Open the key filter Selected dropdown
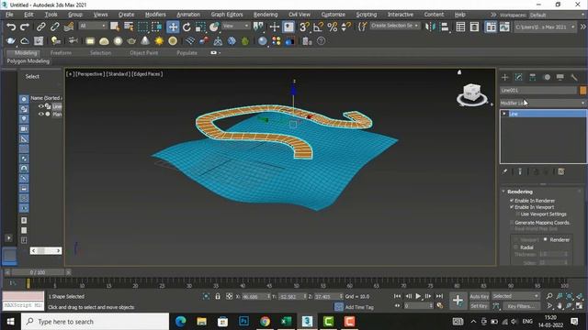The width and height of the screenshot is (588, 330). tap(515, 296)
